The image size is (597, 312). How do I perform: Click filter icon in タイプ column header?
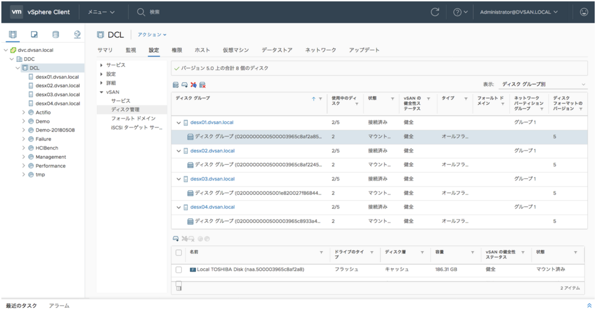[466, 99]
